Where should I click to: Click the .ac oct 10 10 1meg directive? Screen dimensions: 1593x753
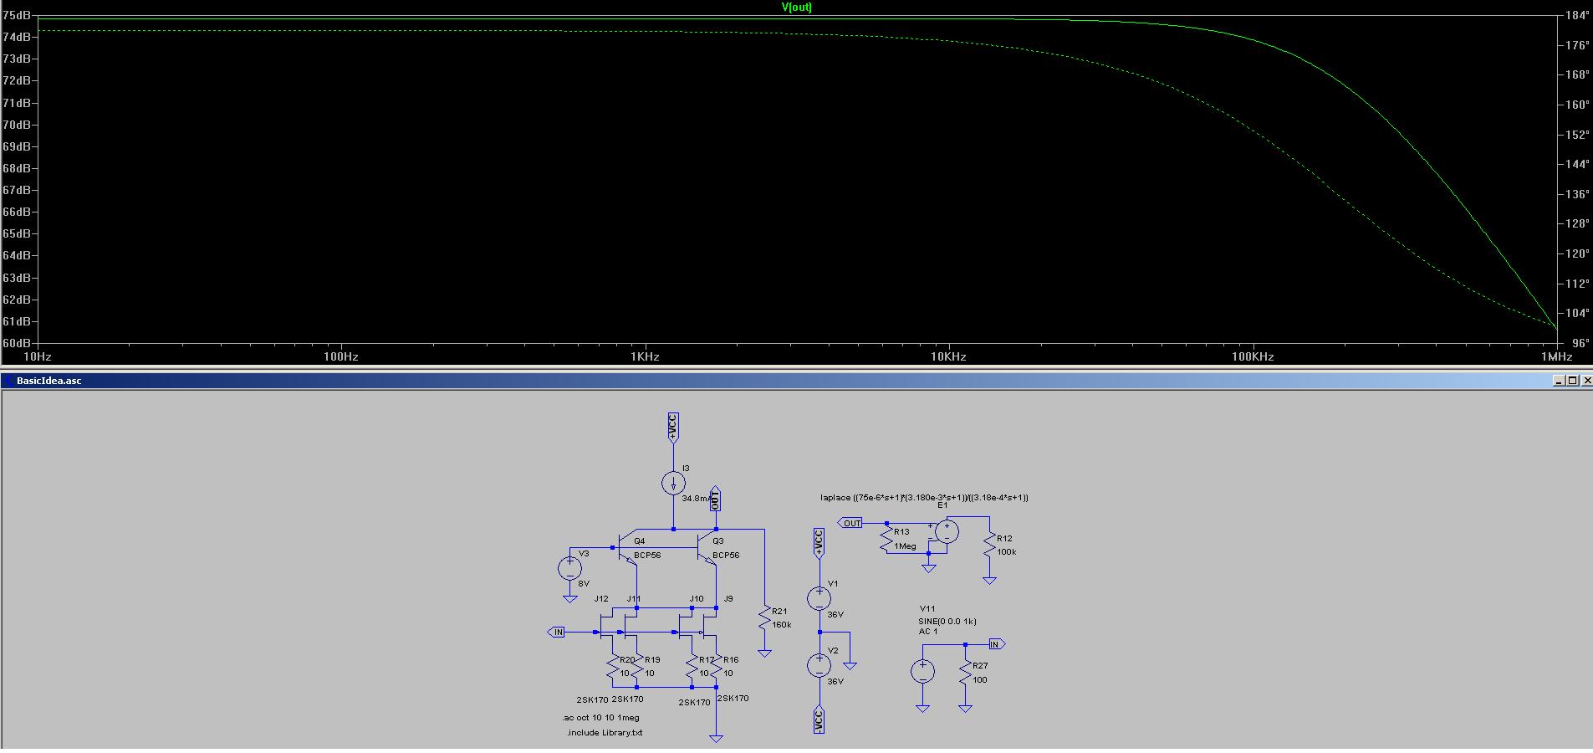click(600, 718)
